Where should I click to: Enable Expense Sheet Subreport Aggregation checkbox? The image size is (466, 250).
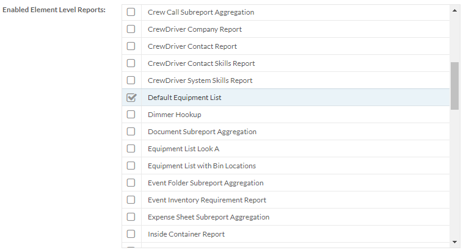click(131, 217)
